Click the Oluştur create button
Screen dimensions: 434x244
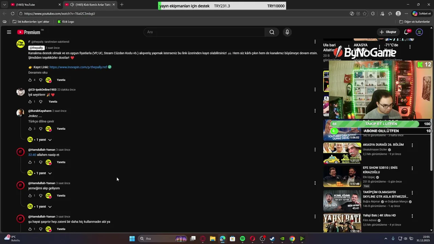point(388,32)
